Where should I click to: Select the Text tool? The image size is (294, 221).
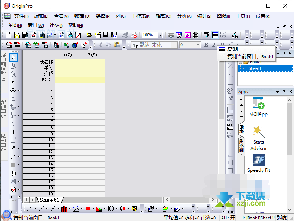[13, 132]
